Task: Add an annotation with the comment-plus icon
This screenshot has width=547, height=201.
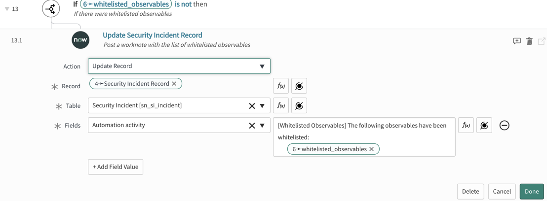Action: coord(517,41)
